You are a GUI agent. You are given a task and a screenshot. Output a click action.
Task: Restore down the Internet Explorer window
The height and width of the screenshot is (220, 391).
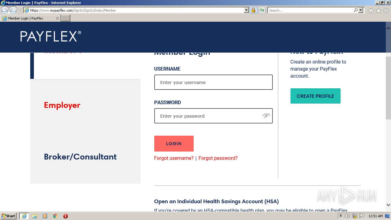click(x=382, y=3)
